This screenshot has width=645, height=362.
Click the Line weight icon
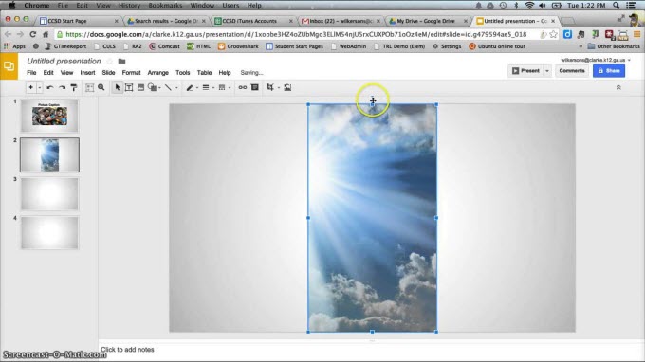tap(206, 87)
